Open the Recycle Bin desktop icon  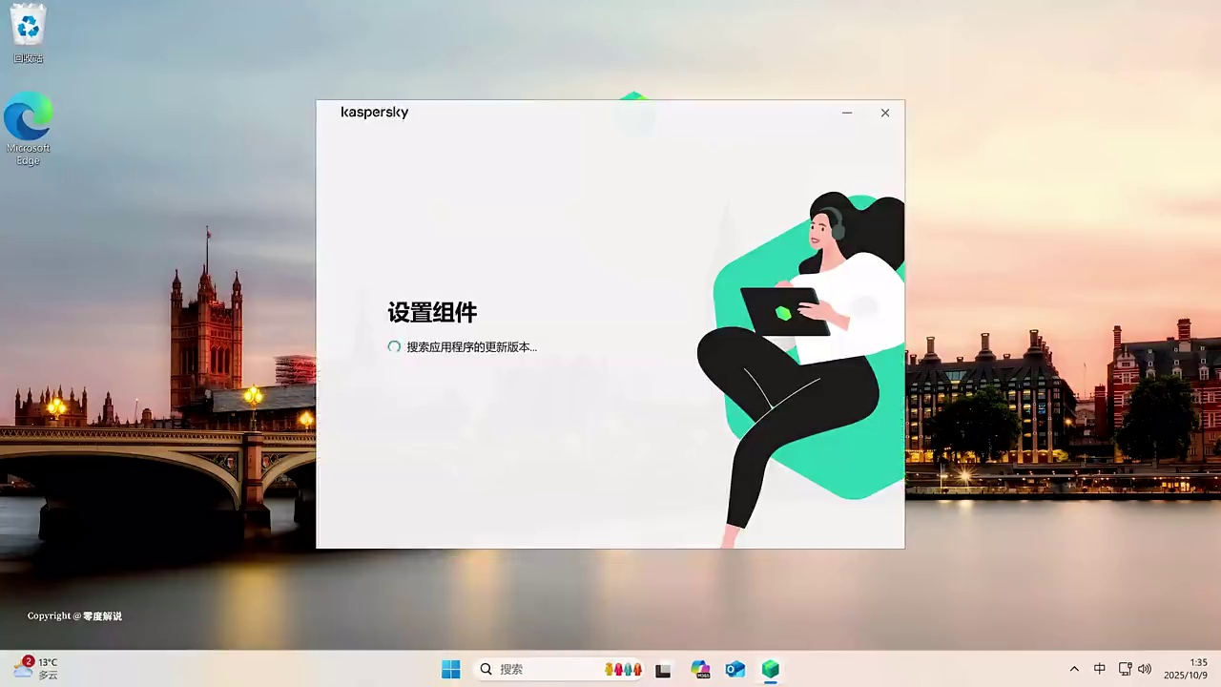(29, 33)
